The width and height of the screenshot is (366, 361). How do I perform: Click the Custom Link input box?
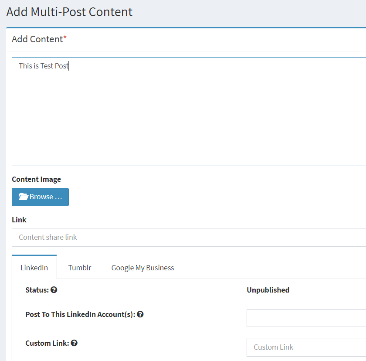306,347
